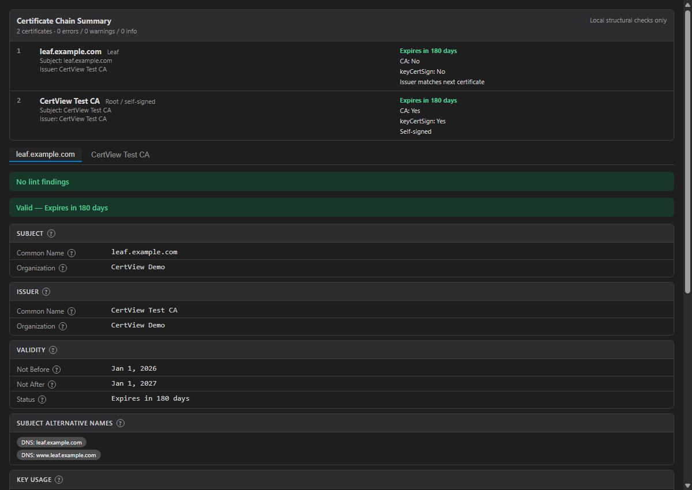Image resolution: width=692 pixels, height=490 pixels.
Task: Click the Certificate Chain Summary title
Action: point(64,21)
